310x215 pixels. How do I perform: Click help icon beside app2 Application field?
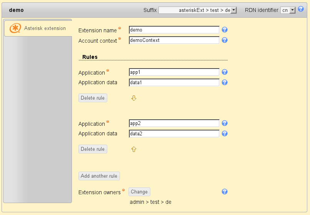pos(225,123)
